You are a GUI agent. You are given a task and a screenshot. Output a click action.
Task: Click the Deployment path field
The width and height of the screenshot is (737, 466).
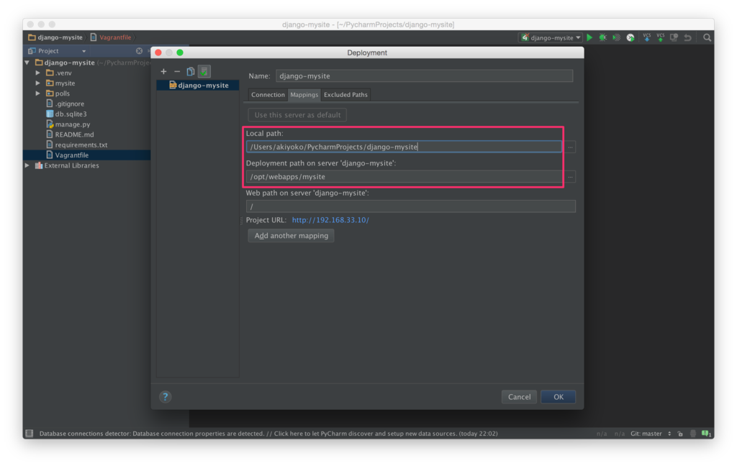coord(404,177)
